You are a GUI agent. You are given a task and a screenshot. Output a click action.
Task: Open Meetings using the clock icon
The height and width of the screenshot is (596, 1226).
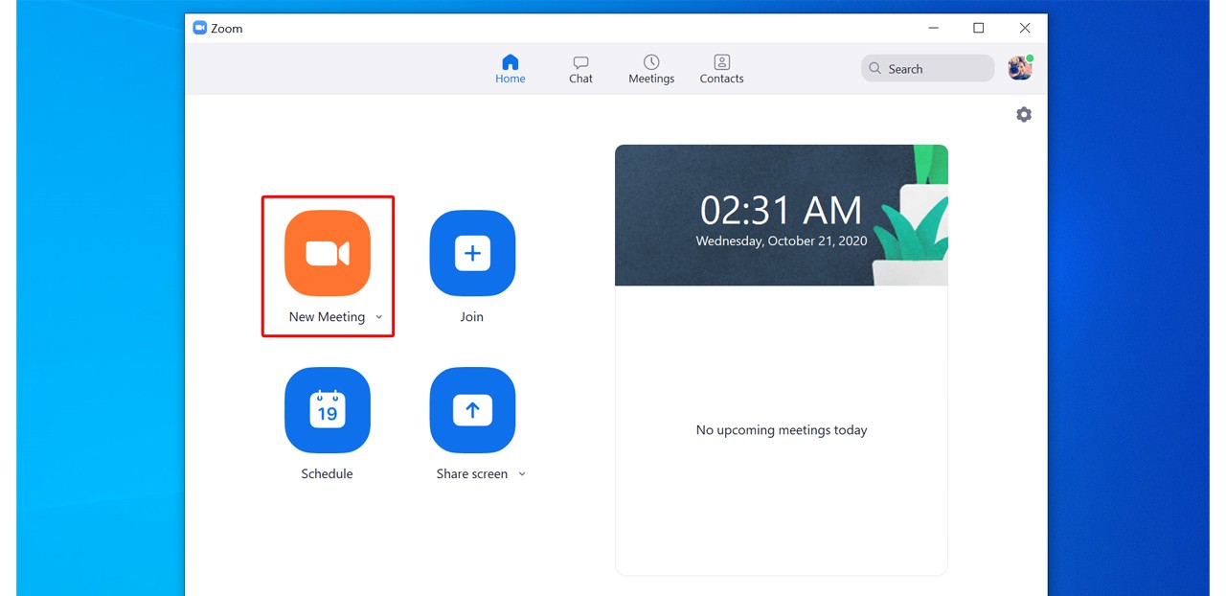pos(650,60)
